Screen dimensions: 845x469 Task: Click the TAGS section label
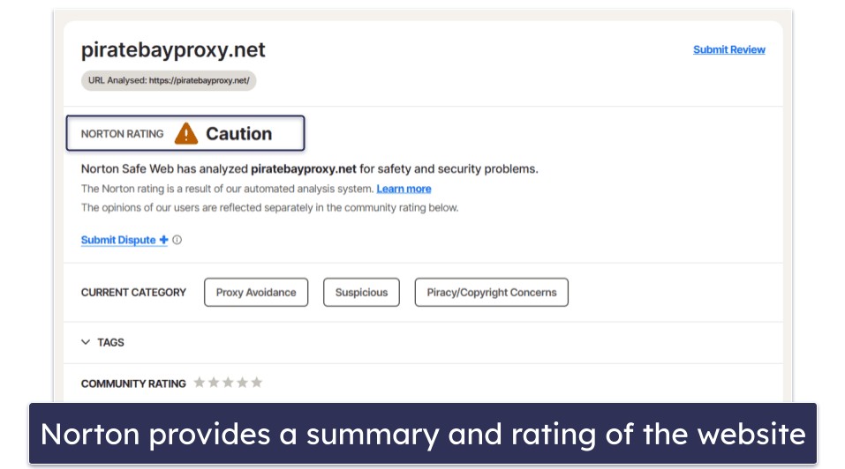[110, 343]
